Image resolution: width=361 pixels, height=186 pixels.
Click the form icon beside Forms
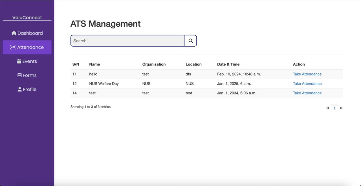[x=19, y=75]
